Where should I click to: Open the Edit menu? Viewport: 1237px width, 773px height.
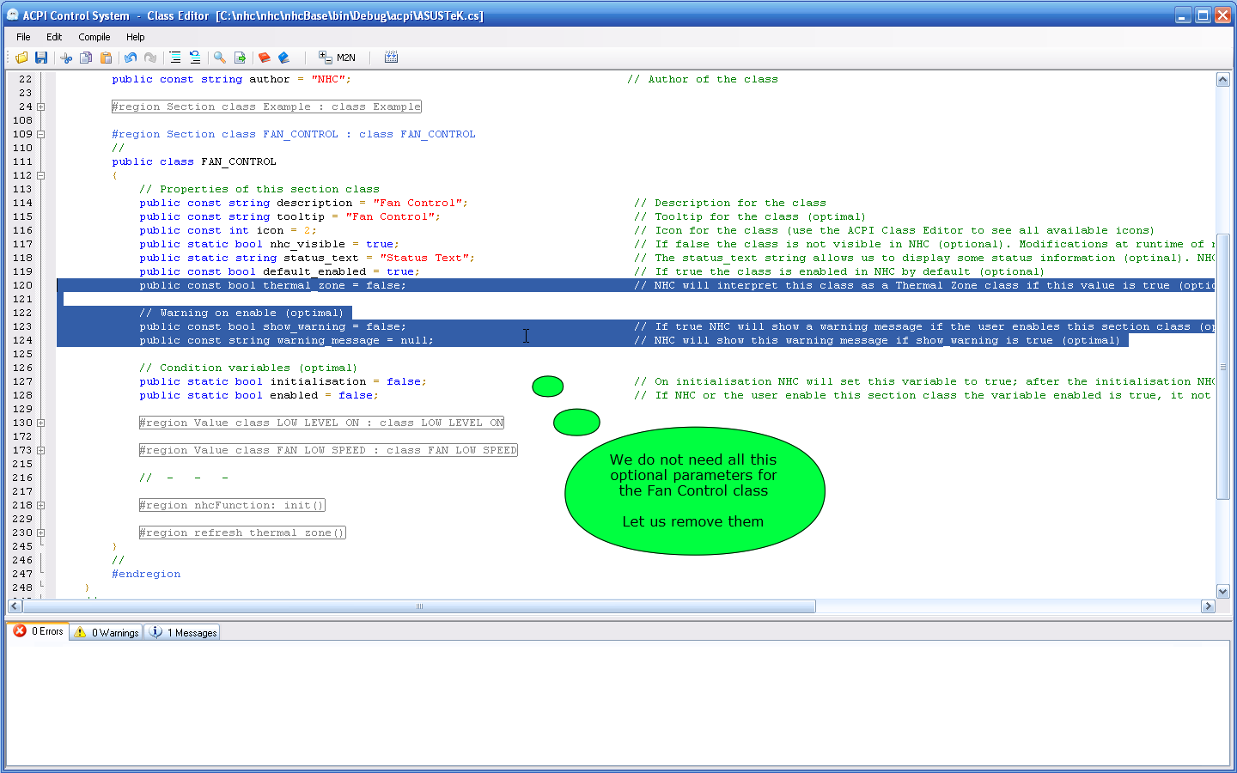coord(54,37)
